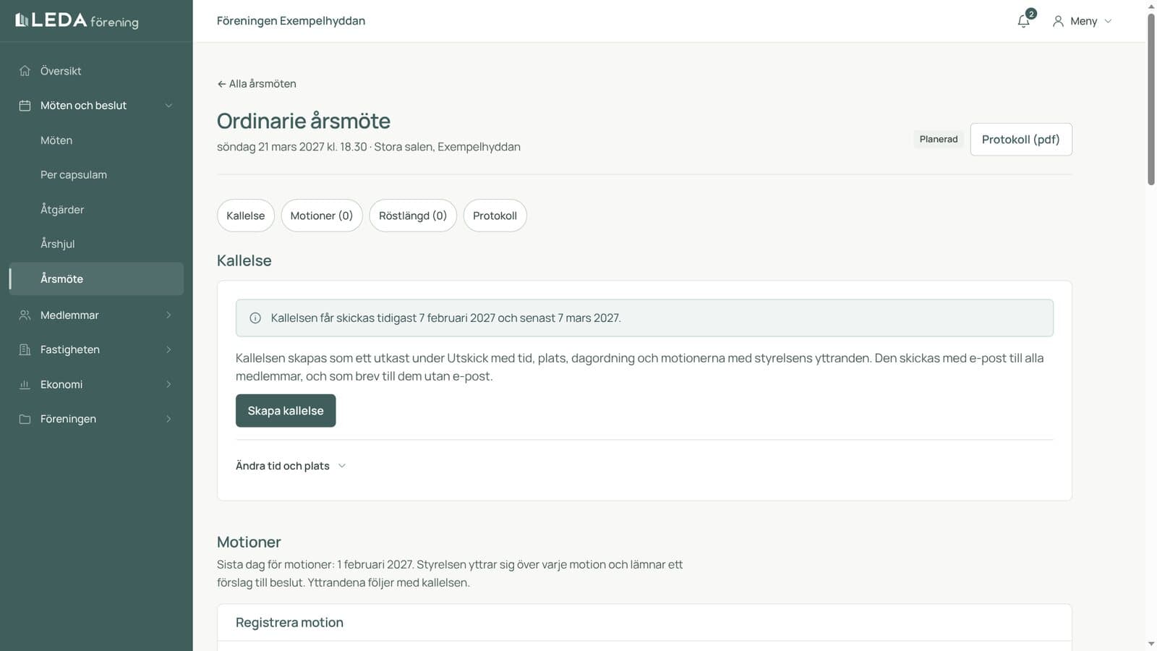Click the Fastigheten building icon
Image resolution: width=1157 pixels, height=651 pixels.
25,349
